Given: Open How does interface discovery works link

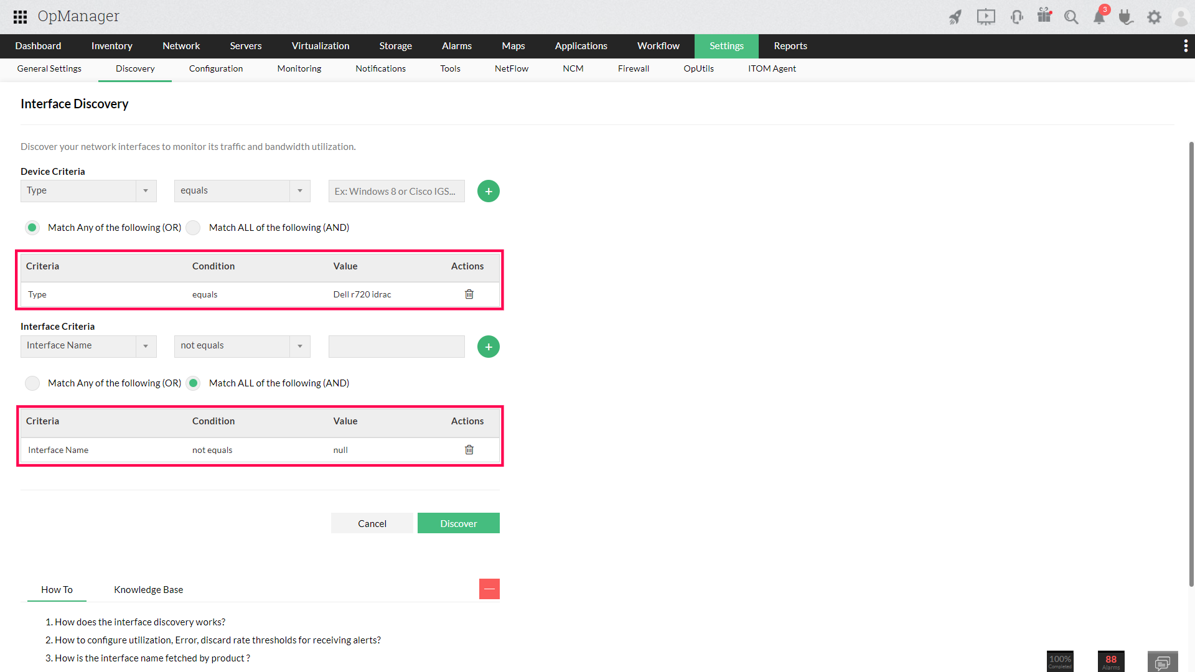Looking at the screenshot, I should [x=140, y=622].
